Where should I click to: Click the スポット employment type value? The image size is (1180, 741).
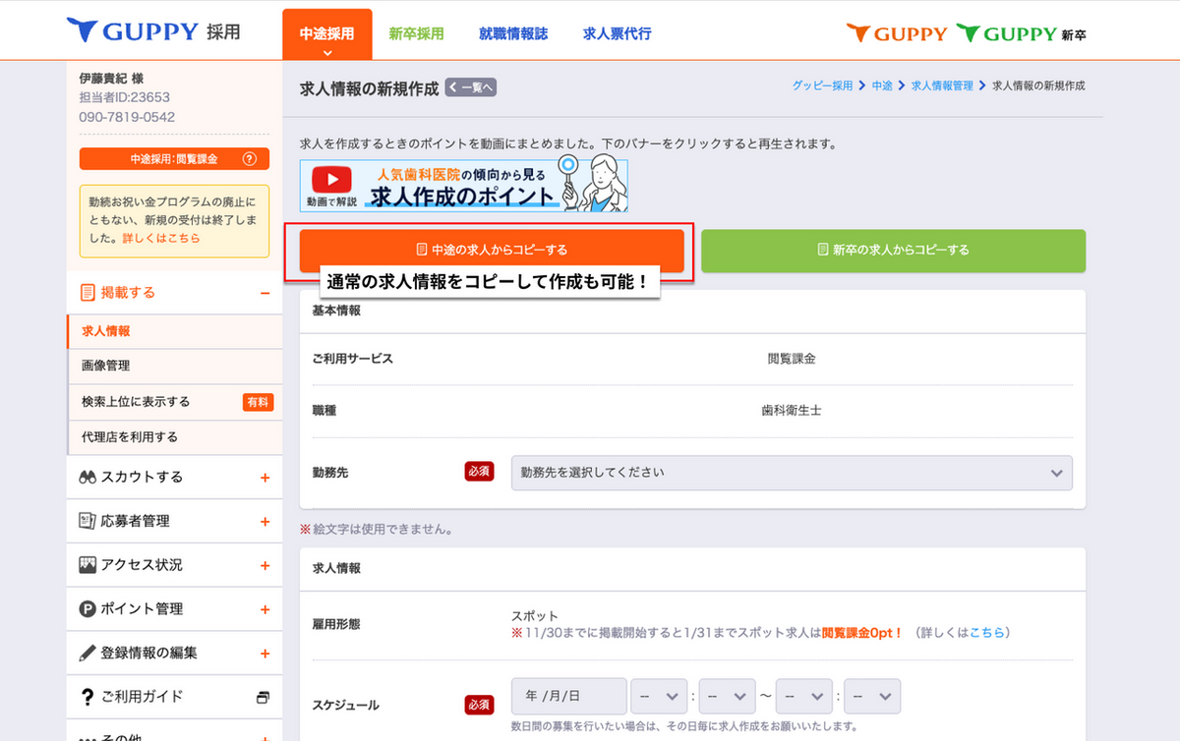tap(535, 615)
